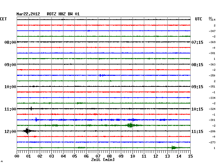Select the 09:00 CET time label
The height and width of the screenshot is (165, 217).
[10, 65]
